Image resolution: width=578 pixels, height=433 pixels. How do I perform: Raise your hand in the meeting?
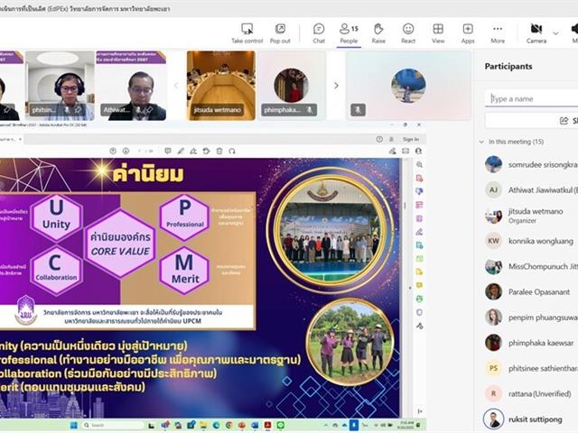pyautogui.click(x=378, y=32)
